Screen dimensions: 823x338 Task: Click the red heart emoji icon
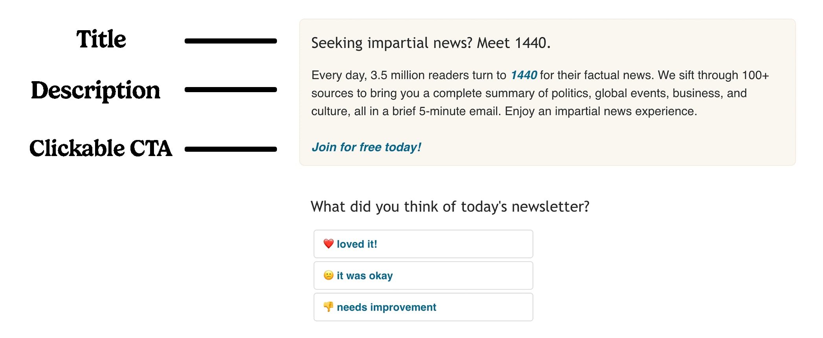tap(328, 244)
